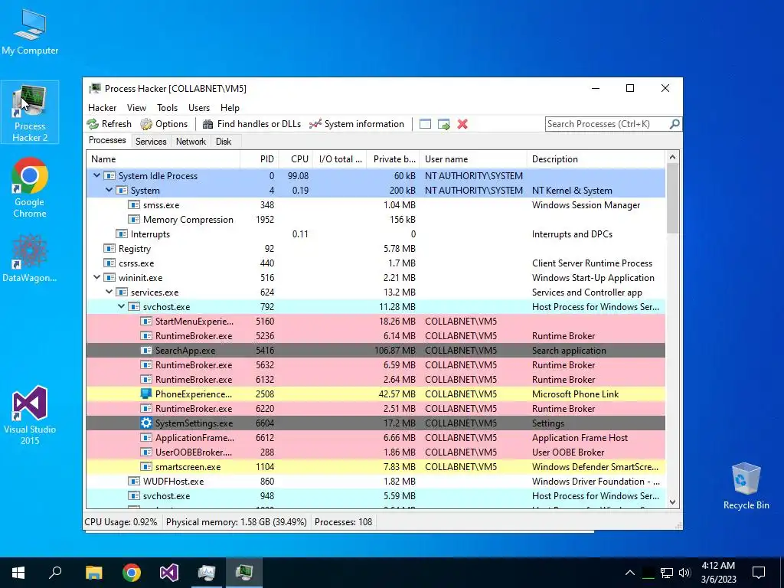Switch to the Disk tab
784x588 pixels.
[x=224, y=142]
